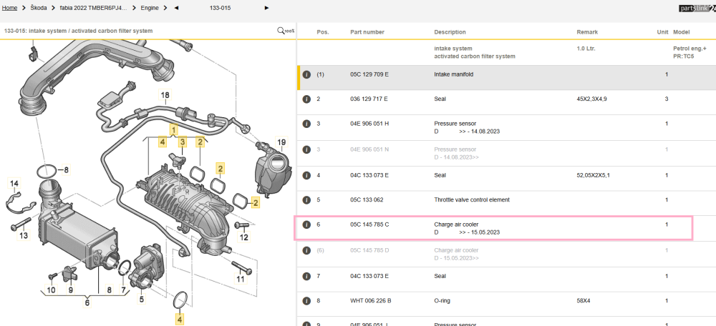Select highlighted callout 3 pressure sensor
The height and width of the screenshot is (326, 716).
click(x=182, y=142)
